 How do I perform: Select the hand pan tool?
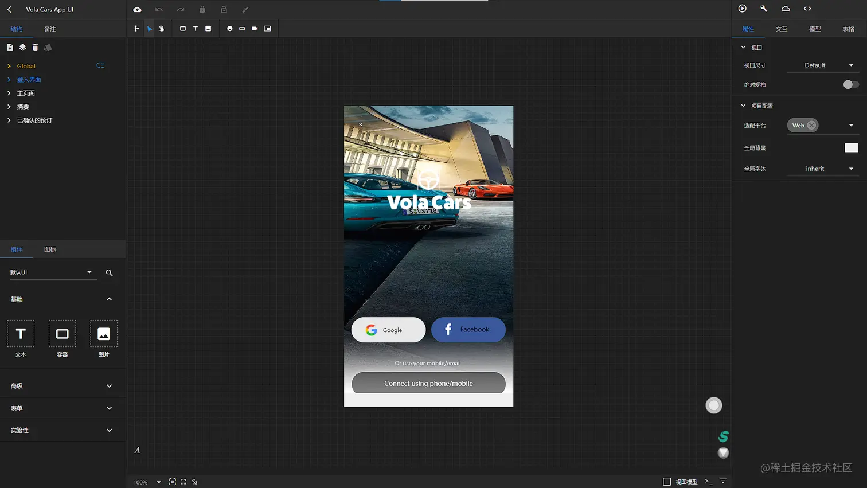click(x=162, y=28)
